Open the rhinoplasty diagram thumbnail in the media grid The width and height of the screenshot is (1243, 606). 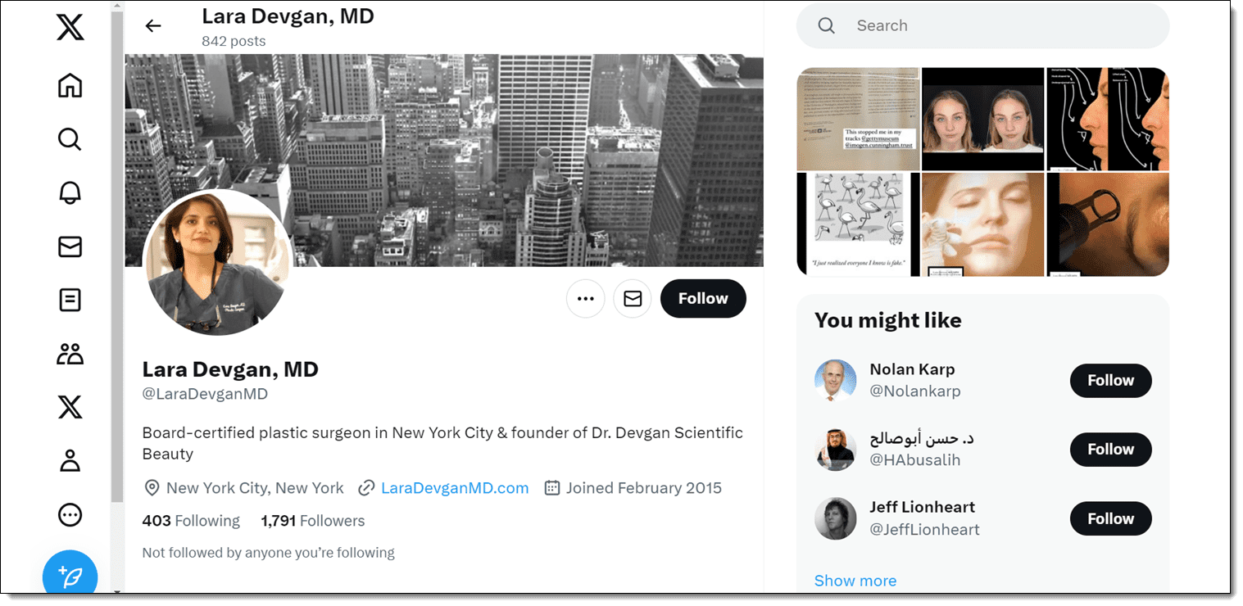(x=1106, y=119)
